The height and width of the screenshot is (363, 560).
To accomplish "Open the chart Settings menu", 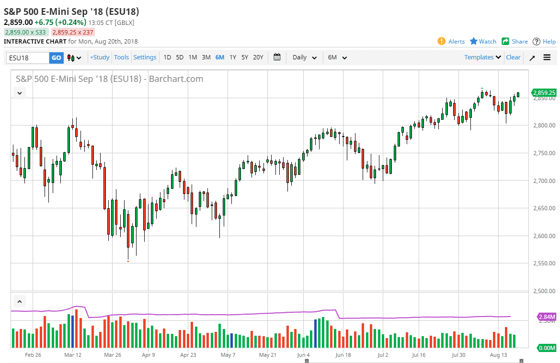I will pyautogui.click(x=145, y=57).
